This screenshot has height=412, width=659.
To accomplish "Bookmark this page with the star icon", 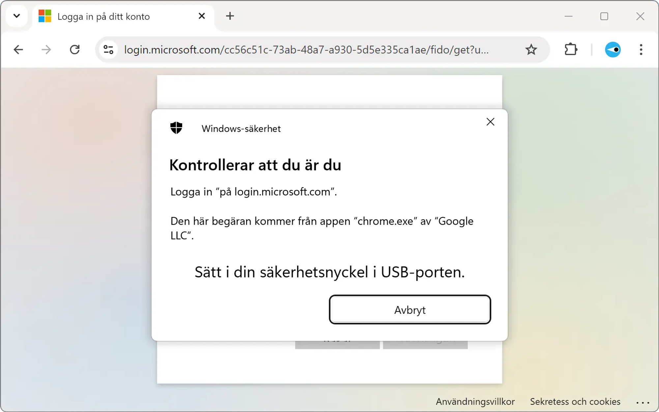I will tap(531, 50).
